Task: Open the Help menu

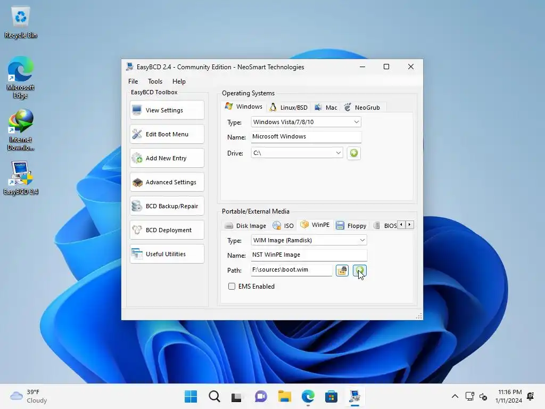Action: click(179, 81)
